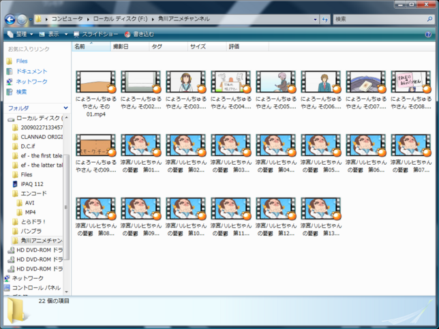The height and width of the screenshot is (329, 439).
Task: Select the AVI subfolder
Action: (26, 203)
